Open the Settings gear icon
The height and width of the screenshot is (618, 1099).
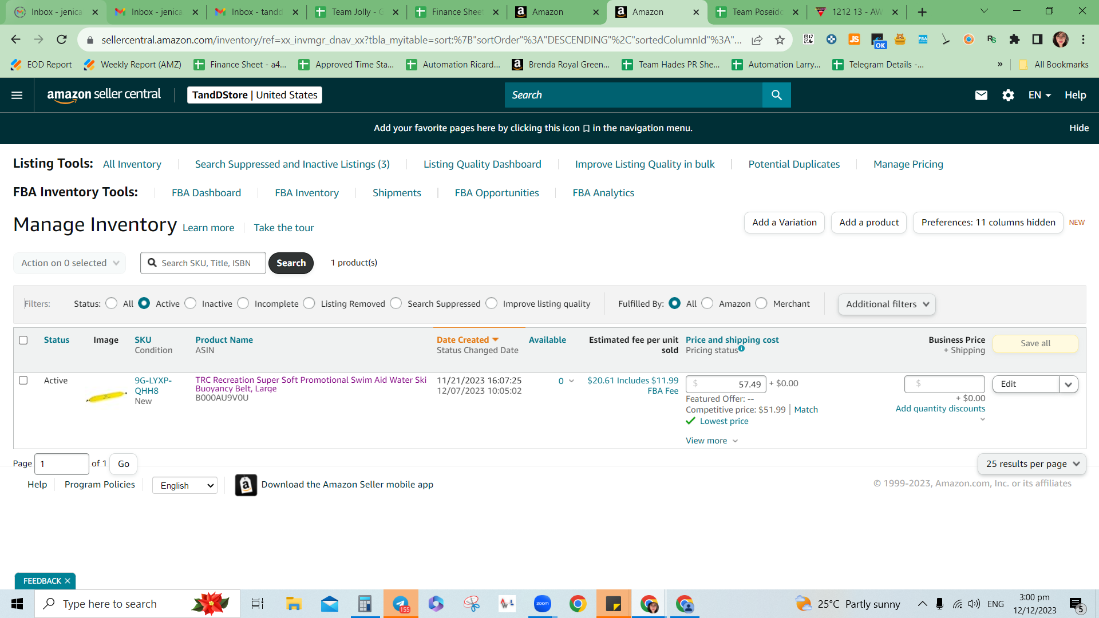(1008, 95)
